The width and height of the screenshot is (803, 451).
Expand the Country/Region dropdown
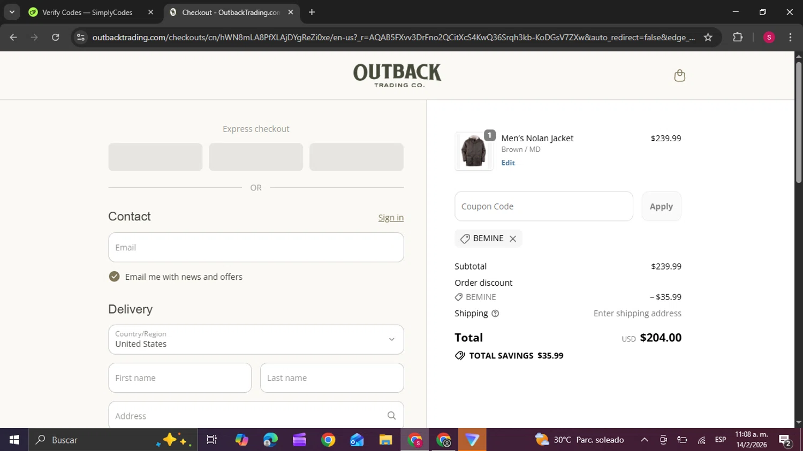pos(256,339)
